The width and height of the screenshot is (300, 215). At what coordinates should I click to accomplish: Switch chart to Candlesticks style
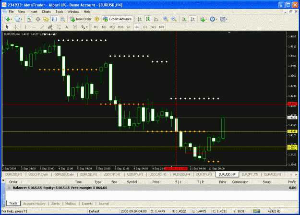click(x=148, y=19)
